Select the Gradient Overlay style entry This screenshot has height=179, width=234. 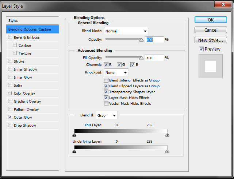(27, 101)
